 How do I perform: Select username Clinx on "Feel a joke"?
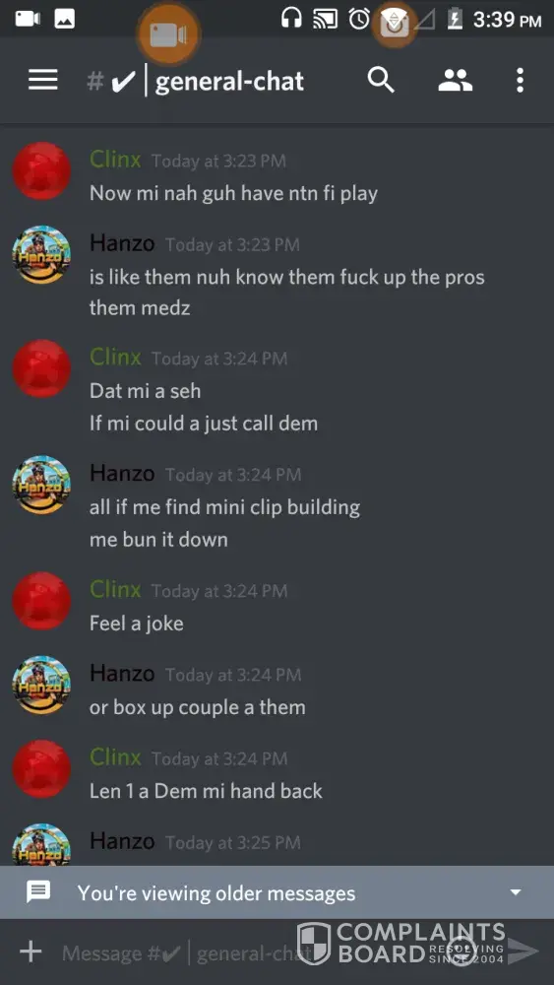(115, 589)
